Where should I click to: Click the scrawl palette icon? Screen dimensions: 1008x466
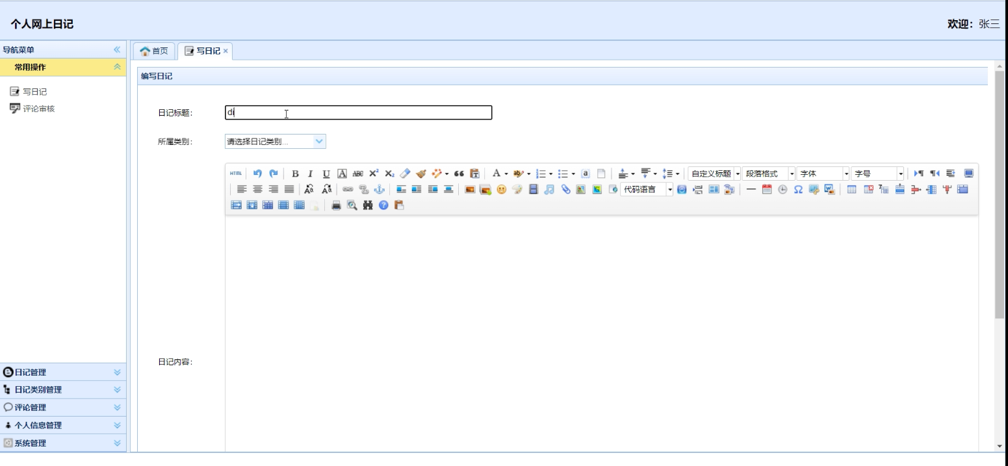(517, 189)
